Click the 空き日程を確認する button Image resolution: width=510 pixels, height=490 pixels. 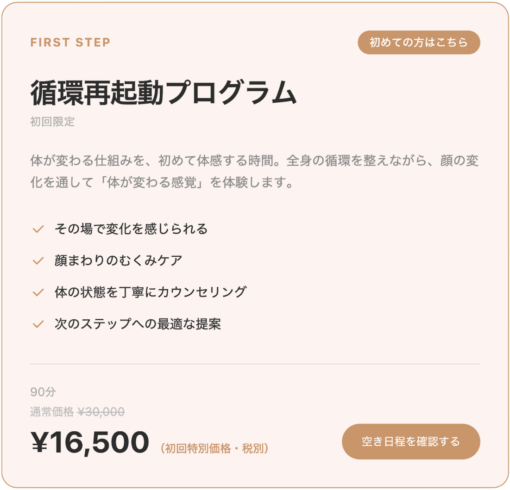click(x=410, y=441)
